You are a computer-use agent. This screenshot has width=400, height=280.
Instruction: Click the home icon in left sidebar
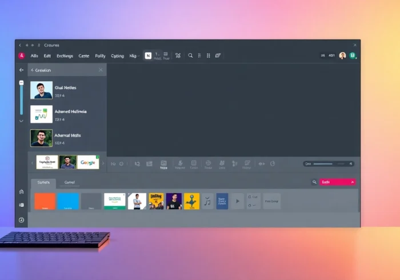21,192
